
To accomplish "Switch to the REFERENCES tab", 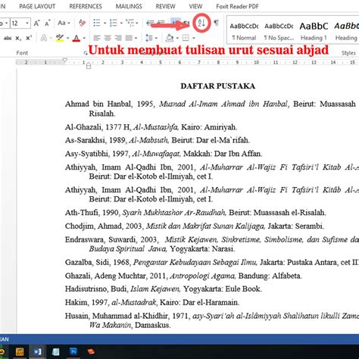I will [x=86, y=6].
